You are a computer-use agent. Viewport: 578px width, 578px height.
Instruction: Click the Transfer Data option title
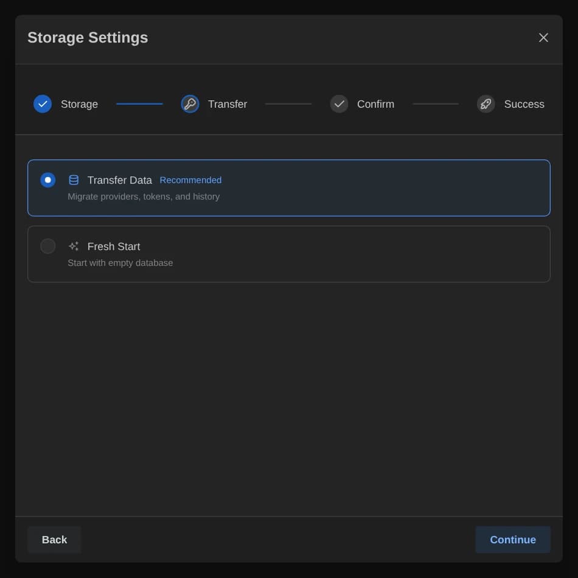tap(120, 180)
